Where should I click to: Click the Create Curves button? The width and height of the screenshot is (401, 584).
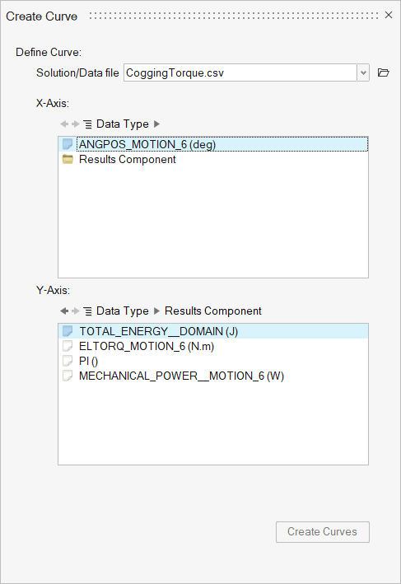pyautogui.click(x=323, y=532)
